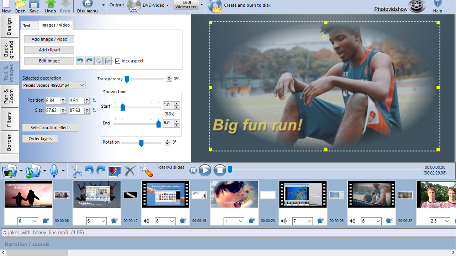Click the edit photo balloon icon

115,171
